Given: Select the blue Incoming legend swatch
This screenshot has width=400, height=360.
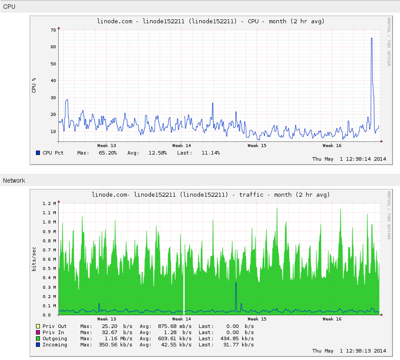Looking at the screenshot, I should click(38, 345).
